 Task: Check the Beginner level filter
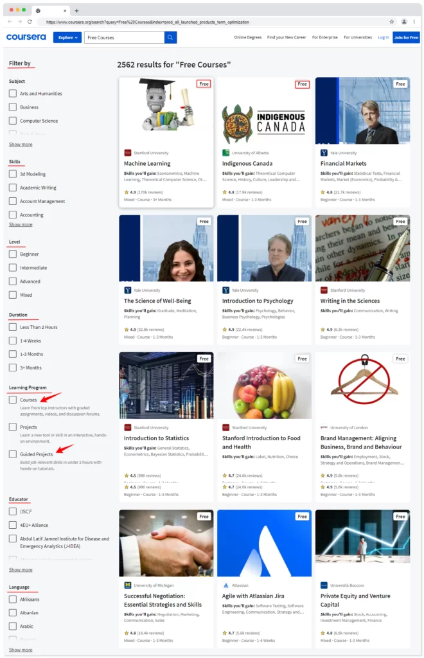[13, 254]
